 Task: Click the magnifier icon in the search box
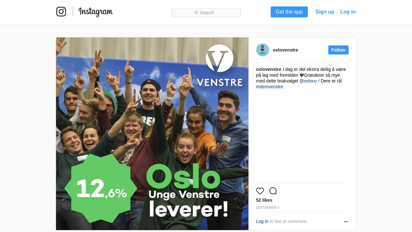coord(196,13)
